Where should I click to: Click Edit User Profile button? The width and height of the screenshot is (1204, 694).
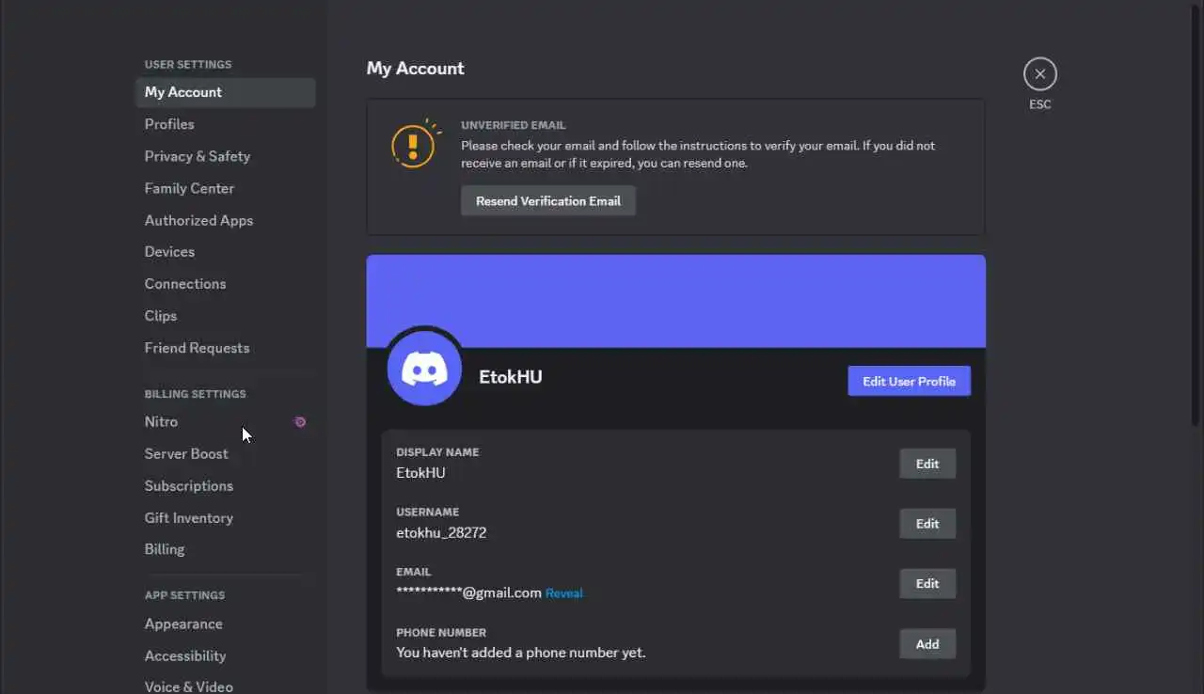(x=909, y=381)
